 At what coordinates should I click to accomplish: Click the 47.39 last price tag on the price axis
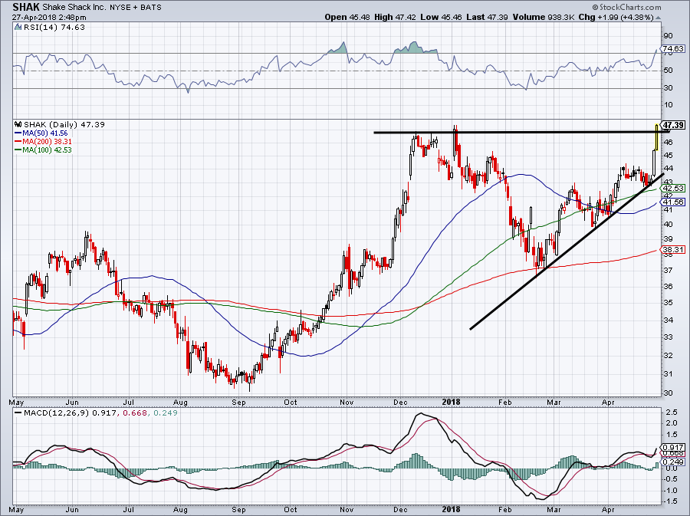pos(673,126)
